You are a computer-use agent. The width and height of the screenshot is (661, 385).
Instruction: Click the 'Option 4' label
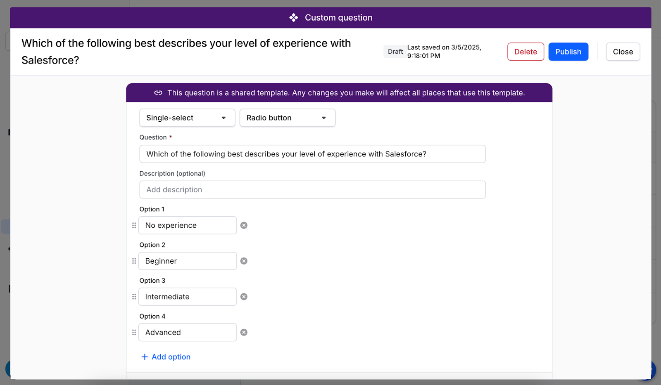click(152, 317)
